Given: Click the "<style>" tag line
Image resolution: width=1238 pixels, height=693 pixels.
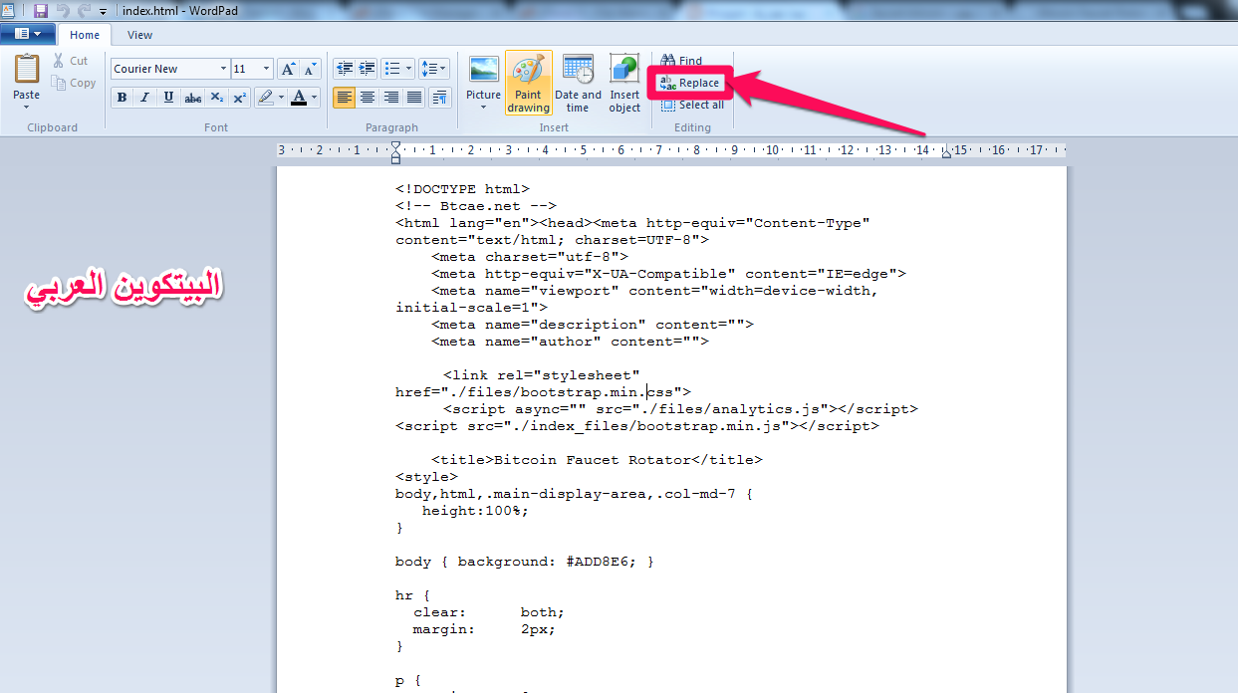Looking at the screenshot, I should [x=426, y=476].
